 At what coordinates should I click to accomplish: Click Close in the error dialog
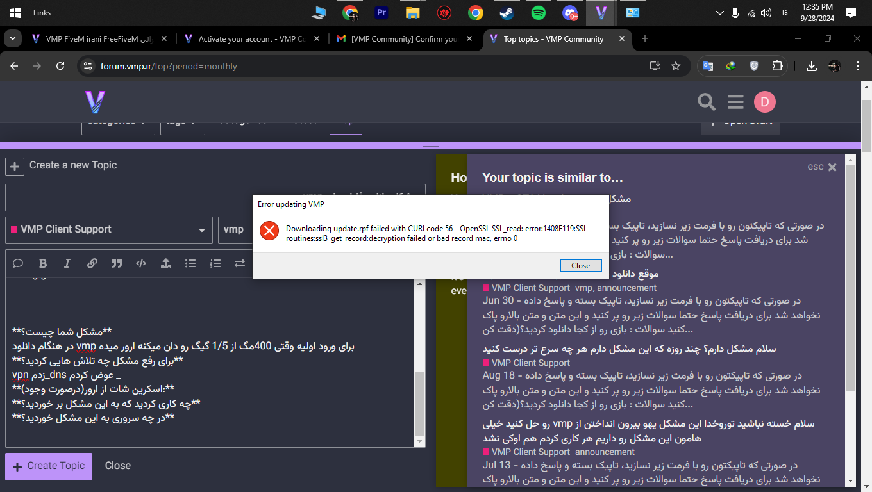(x=580, y=265)
